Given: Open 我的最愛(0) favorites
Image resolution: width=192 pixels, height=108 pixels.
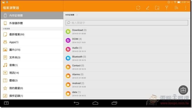Looking at the screenshot, I should (32, 88).
